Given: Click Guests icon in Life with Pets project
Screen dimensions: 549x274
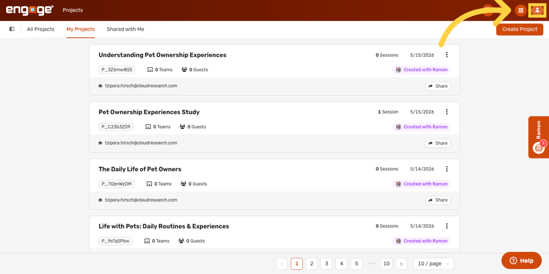Looking at the screenshot, I should coord(181,241).
